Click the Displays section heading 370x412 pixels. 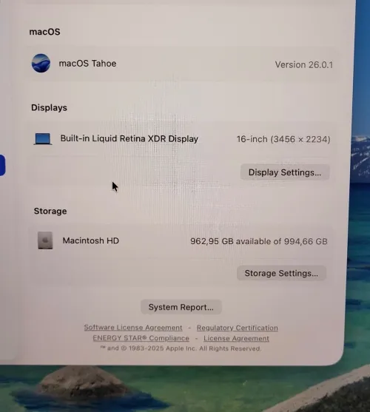click(x=49, y=108)
